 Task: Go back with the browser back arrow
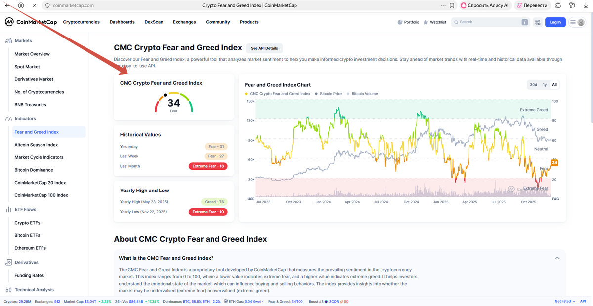[x=7, y=5]
